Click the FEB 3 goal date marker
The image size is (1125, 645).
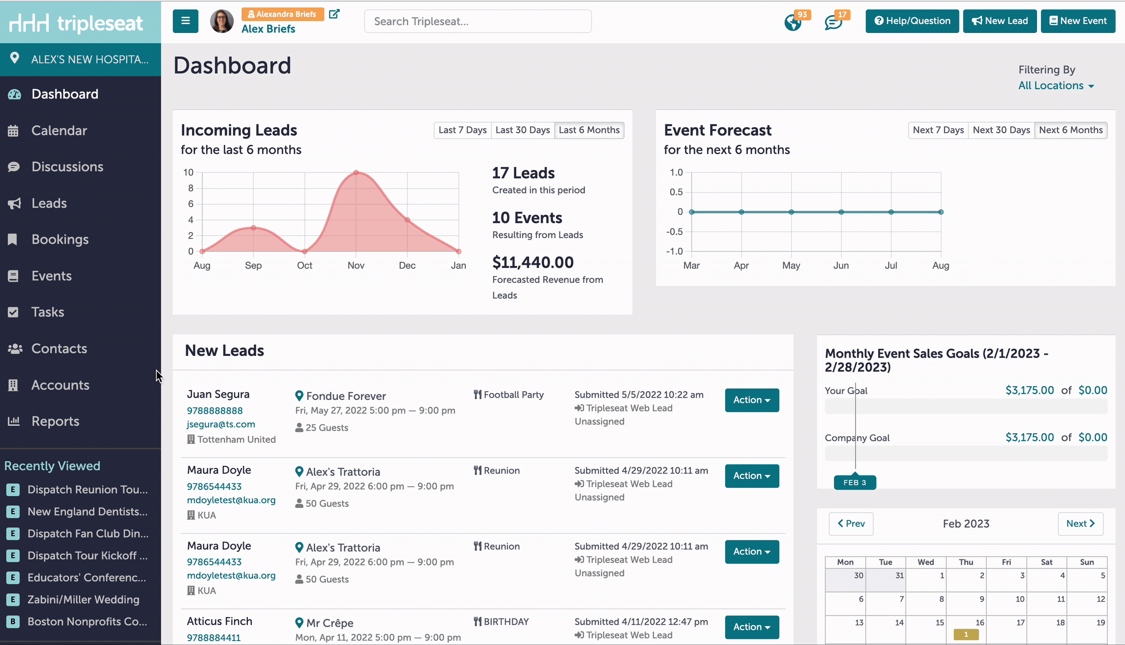(855, 482)
